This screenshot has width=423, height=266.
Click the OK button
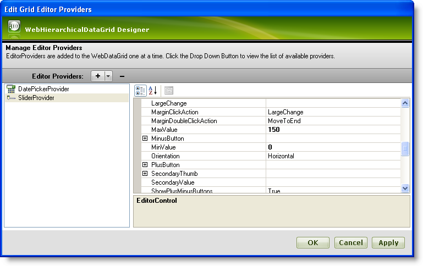[313, 242]
